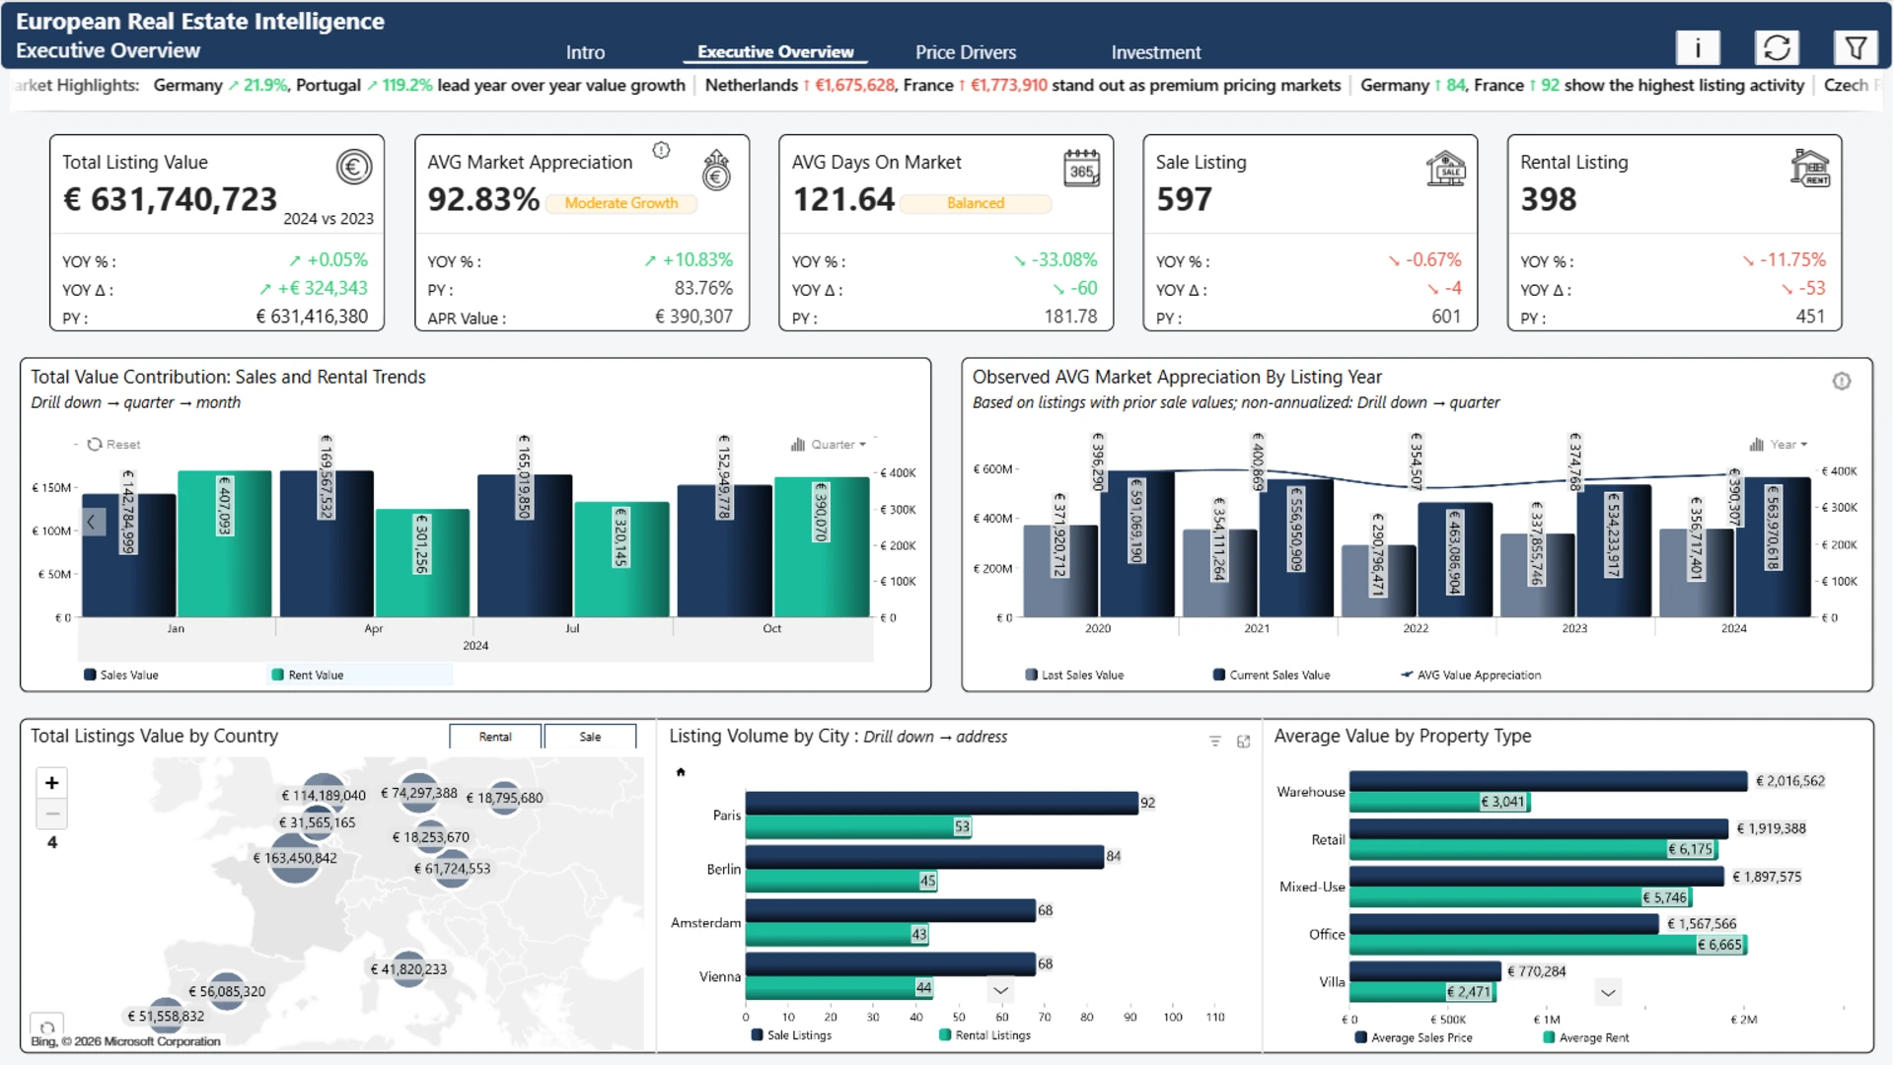This screenshot has width=1894, height=1065.
Task: Click info icon on appreciation by year chart
Action: [1841, 382]
